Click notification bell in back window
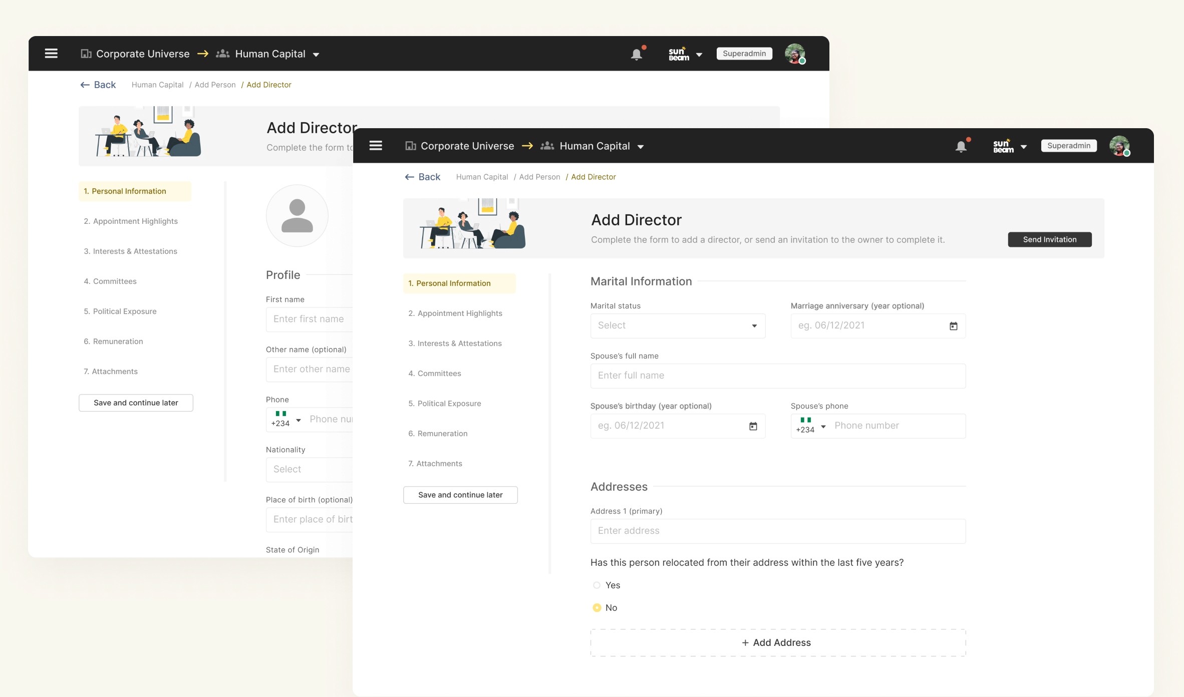1184x697 pixels. [x=636, y=54]
